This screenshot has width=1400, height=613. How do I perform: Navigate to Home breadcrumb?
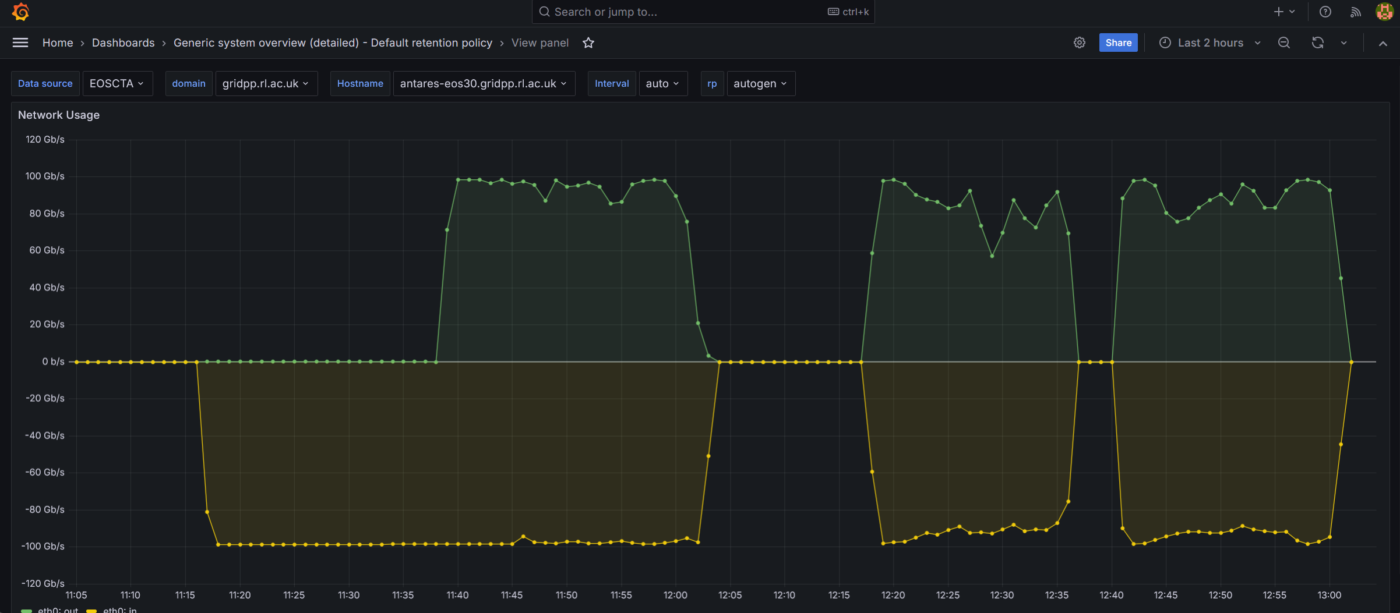58,42
